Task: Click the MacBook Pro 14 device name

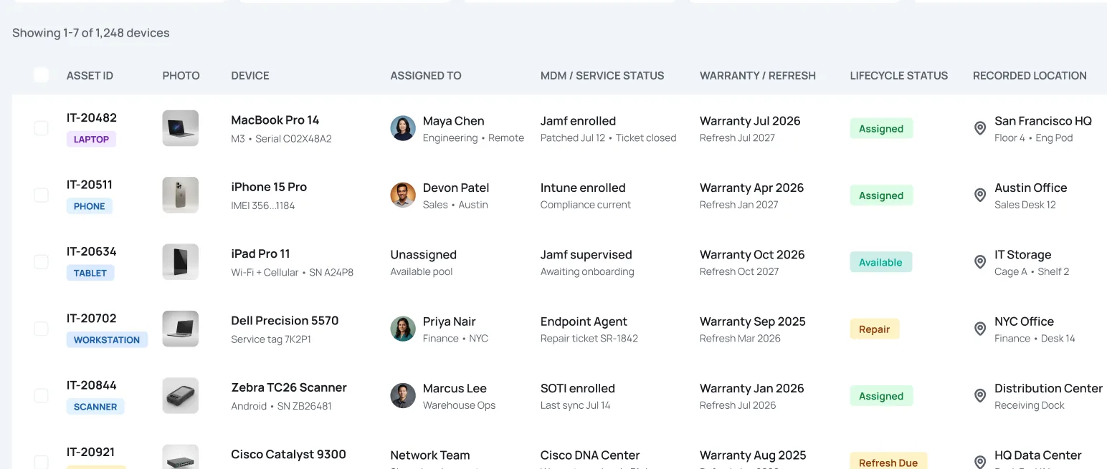Action: coord(275,120)
